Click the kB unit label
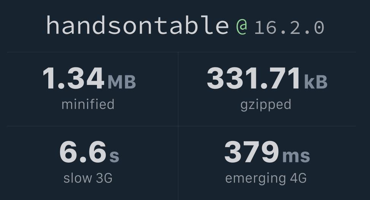The image size is (370, 200). tap(316, 82)
